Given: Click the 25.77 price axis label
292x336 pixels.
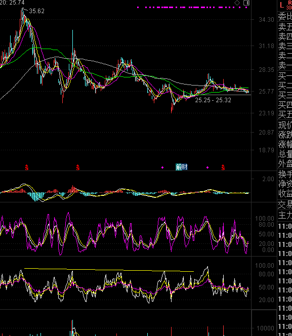Looking at the screenshot, I should pyautogui.click(x=266, y=92).
